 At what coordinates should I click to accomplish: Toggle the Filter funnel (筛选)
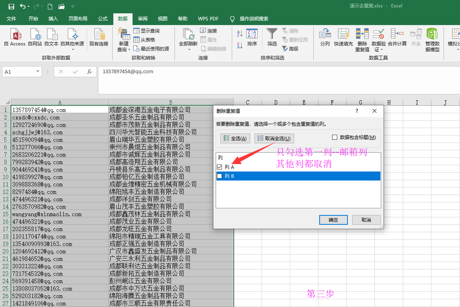click(272, 37)
